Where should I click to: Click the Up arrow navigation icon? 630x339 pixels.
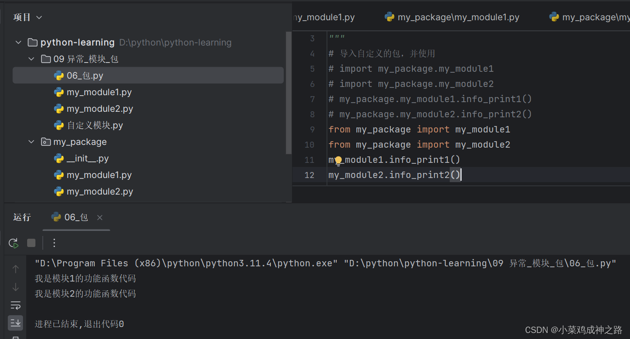point(15,269)
